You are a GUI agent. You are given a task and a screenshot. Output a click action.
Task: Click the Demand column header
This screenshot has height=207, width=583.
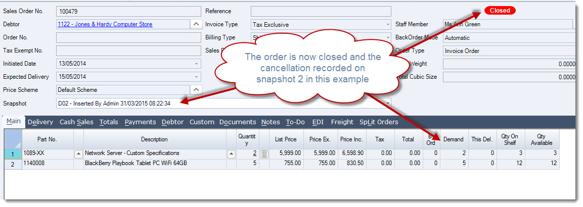tap(454, 139)
